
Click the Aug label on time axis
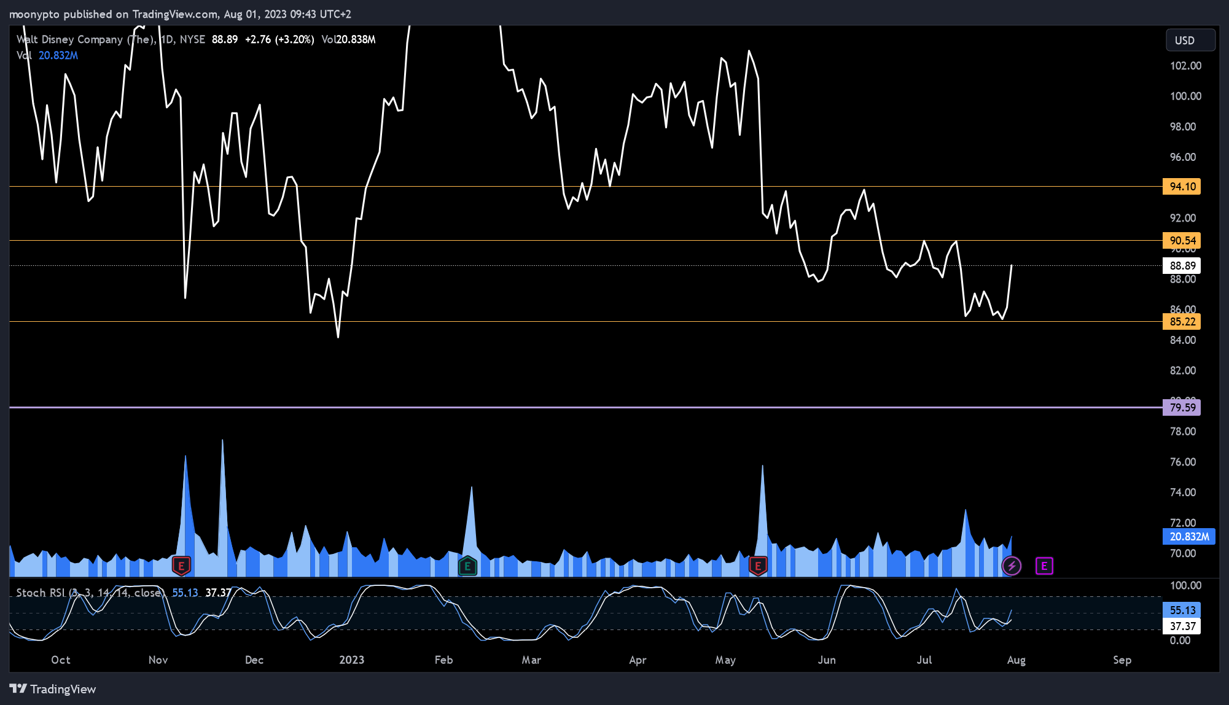click(1016, 660)
